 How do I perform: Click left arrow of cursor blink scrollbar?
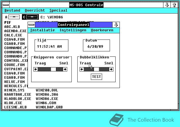point(36,69)
